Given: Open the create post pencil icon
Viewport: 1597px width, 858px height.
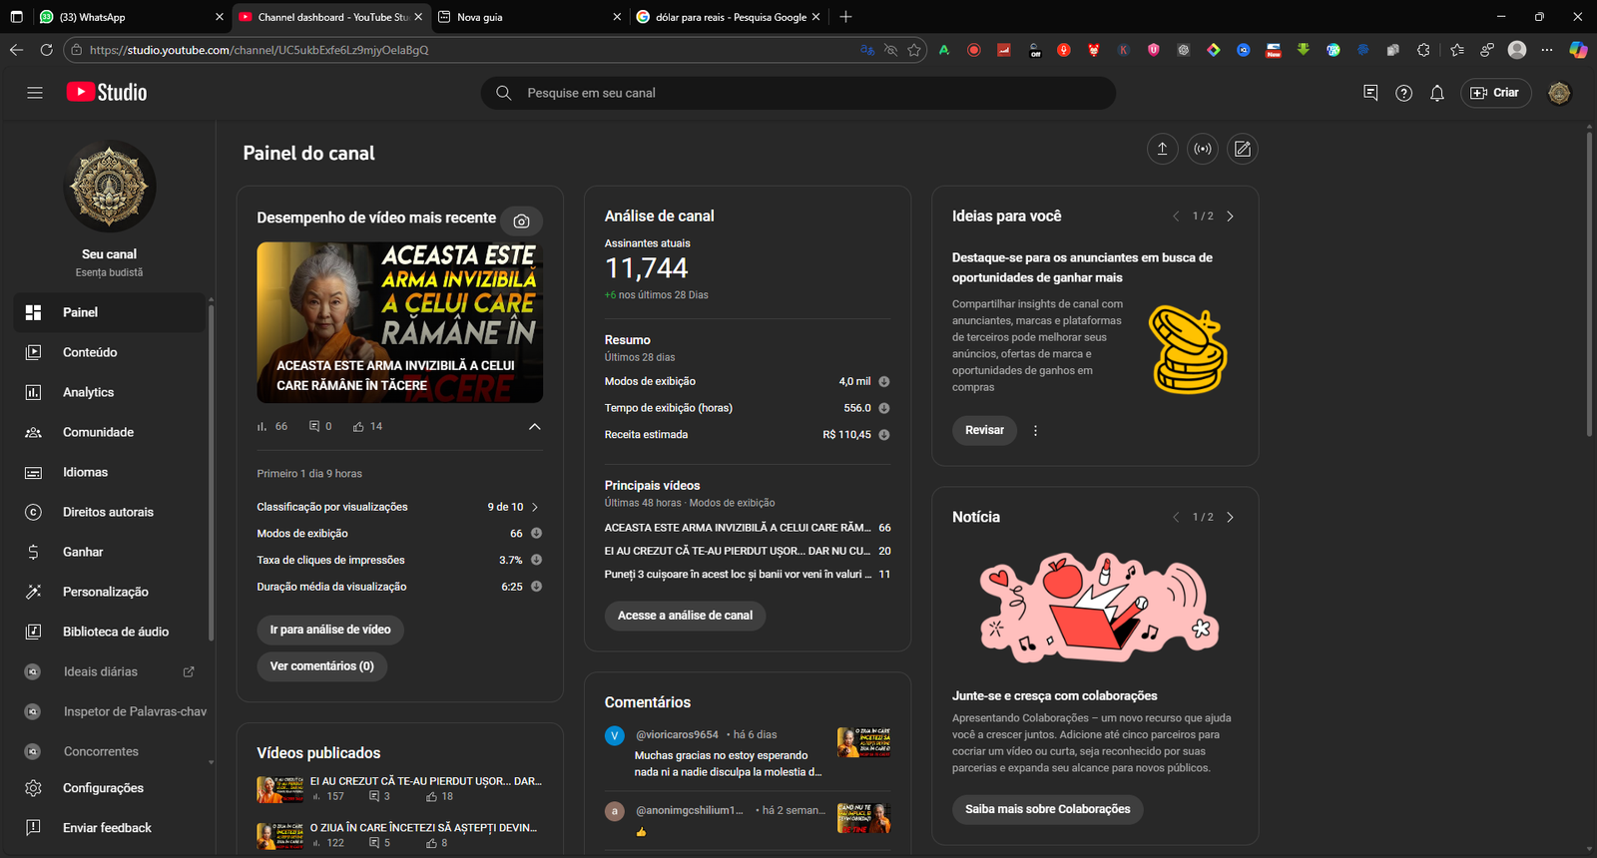Looking at the screenshot, I should coord(1243,149).
